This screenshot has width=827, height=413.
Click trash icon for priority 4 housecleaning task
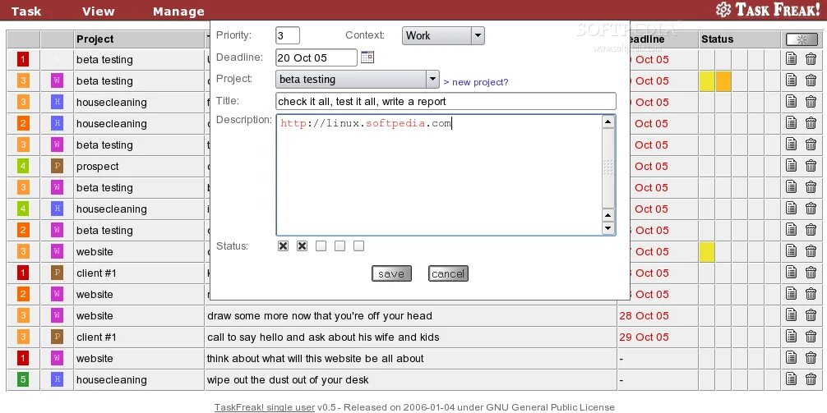coord(811,209)
